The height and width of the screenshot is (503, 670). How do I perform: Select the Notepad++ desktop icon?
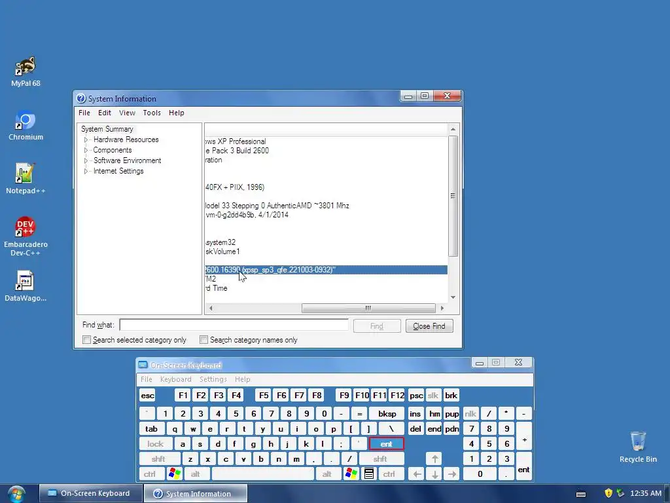click(26, 179)
